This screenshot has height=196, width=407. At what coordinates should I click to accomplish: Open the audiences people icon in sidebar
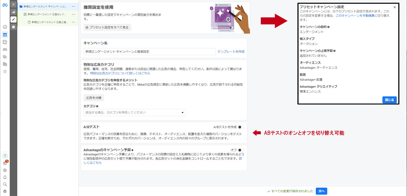(x=5, y=49)
